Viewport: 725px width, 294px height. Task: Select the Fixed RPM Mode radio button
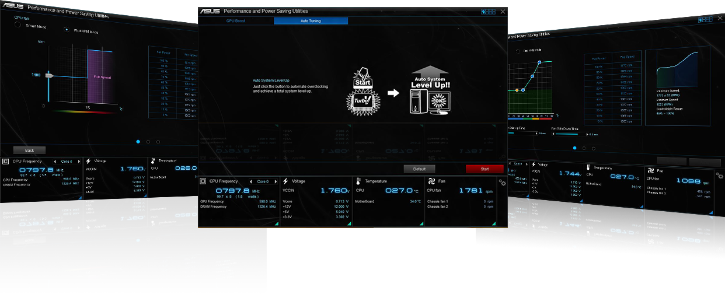coord(67,29)
